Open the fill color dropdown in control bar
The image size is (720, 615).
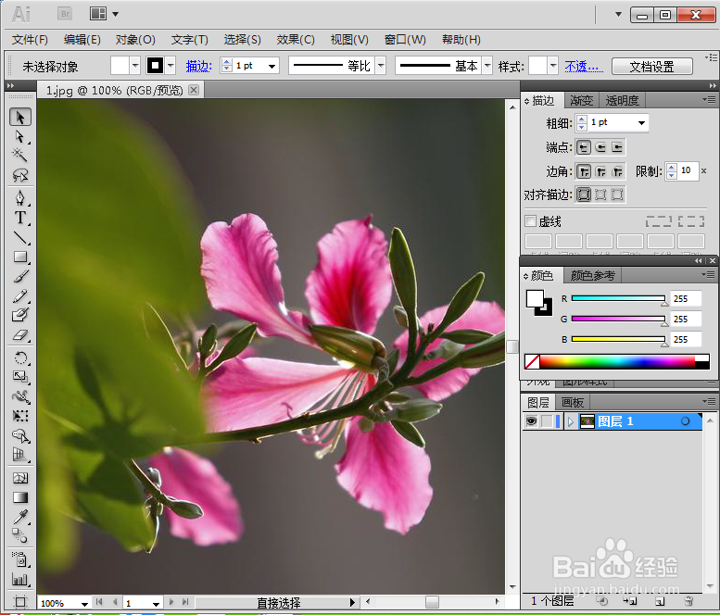(x=135, y=66)
